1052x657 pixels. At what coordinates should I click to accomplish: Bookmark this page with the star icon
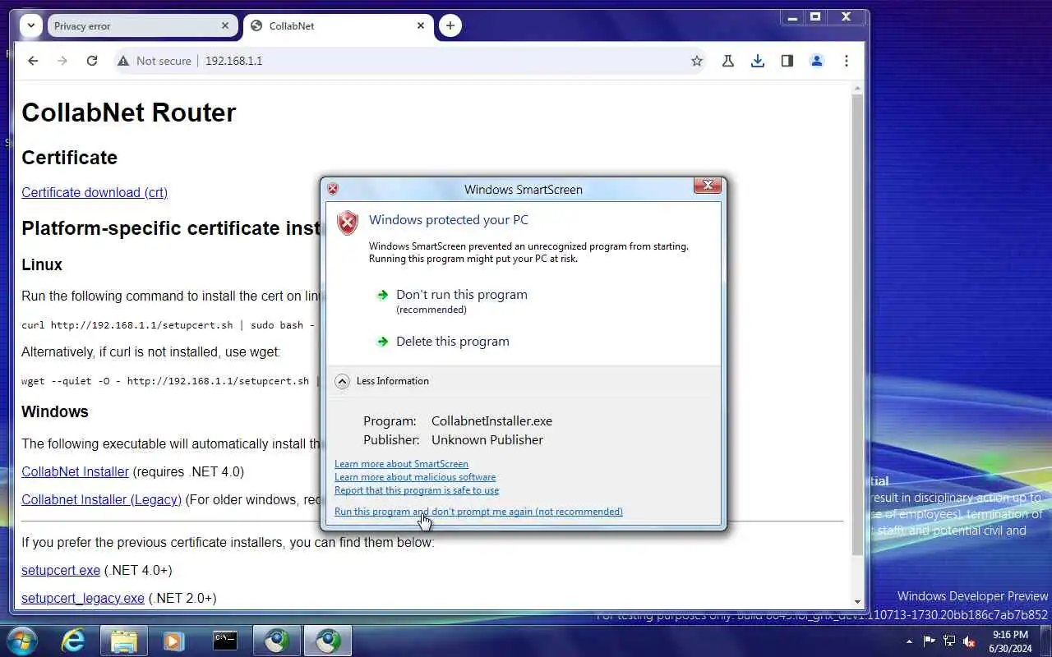tap(697, 61)
